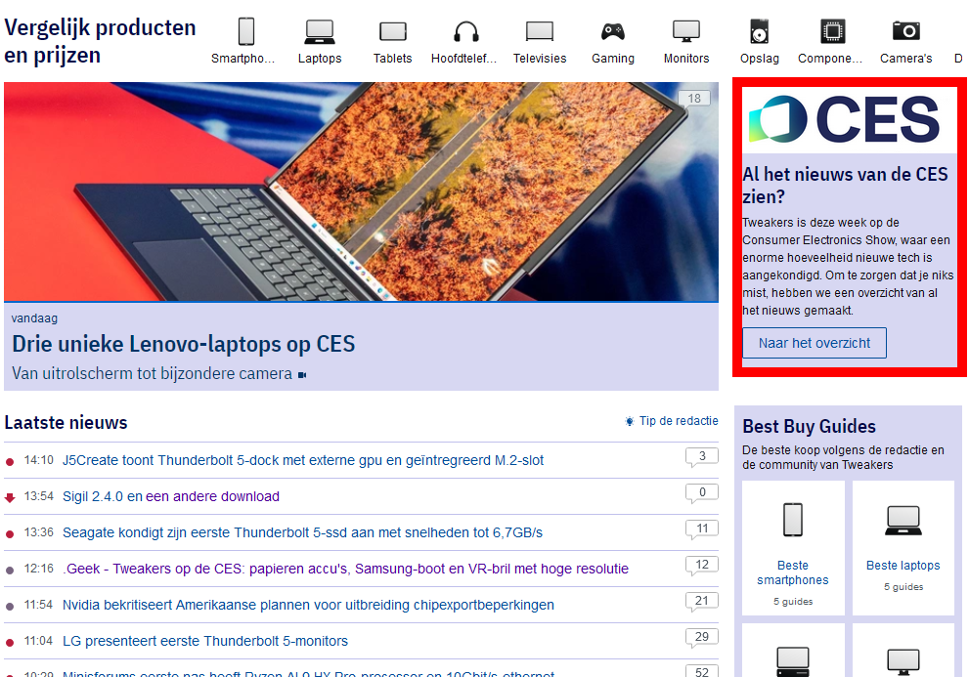969x677 pixels.
Task: Open Seagate Thunderbolt 5-ssd article
Action: tap(302, 532)
